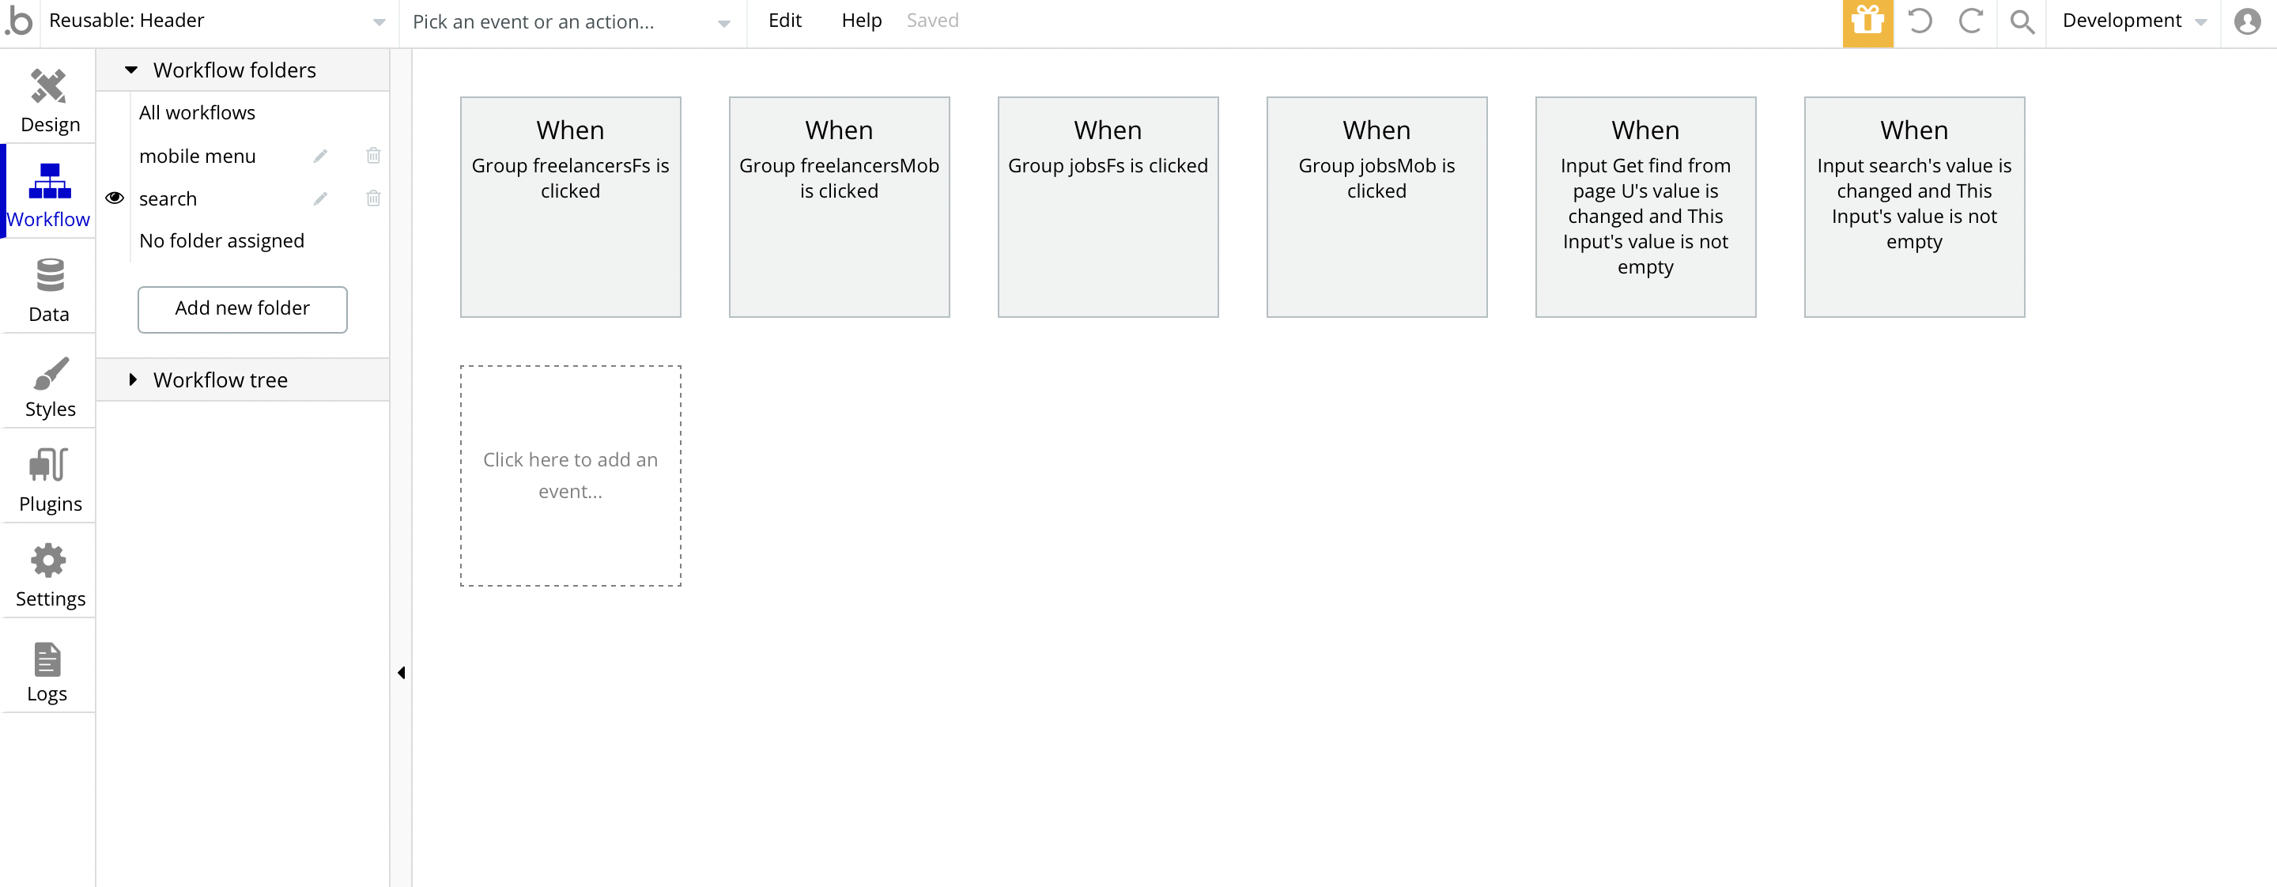Select the All workflows folder

coord(197,113)
